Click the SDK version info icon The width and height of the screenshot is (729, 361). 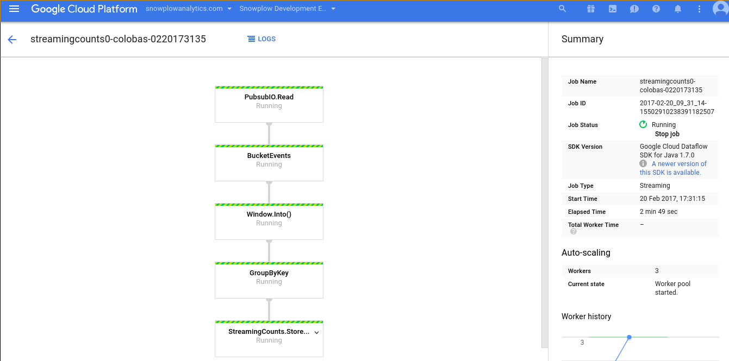(x=643, y=163)
